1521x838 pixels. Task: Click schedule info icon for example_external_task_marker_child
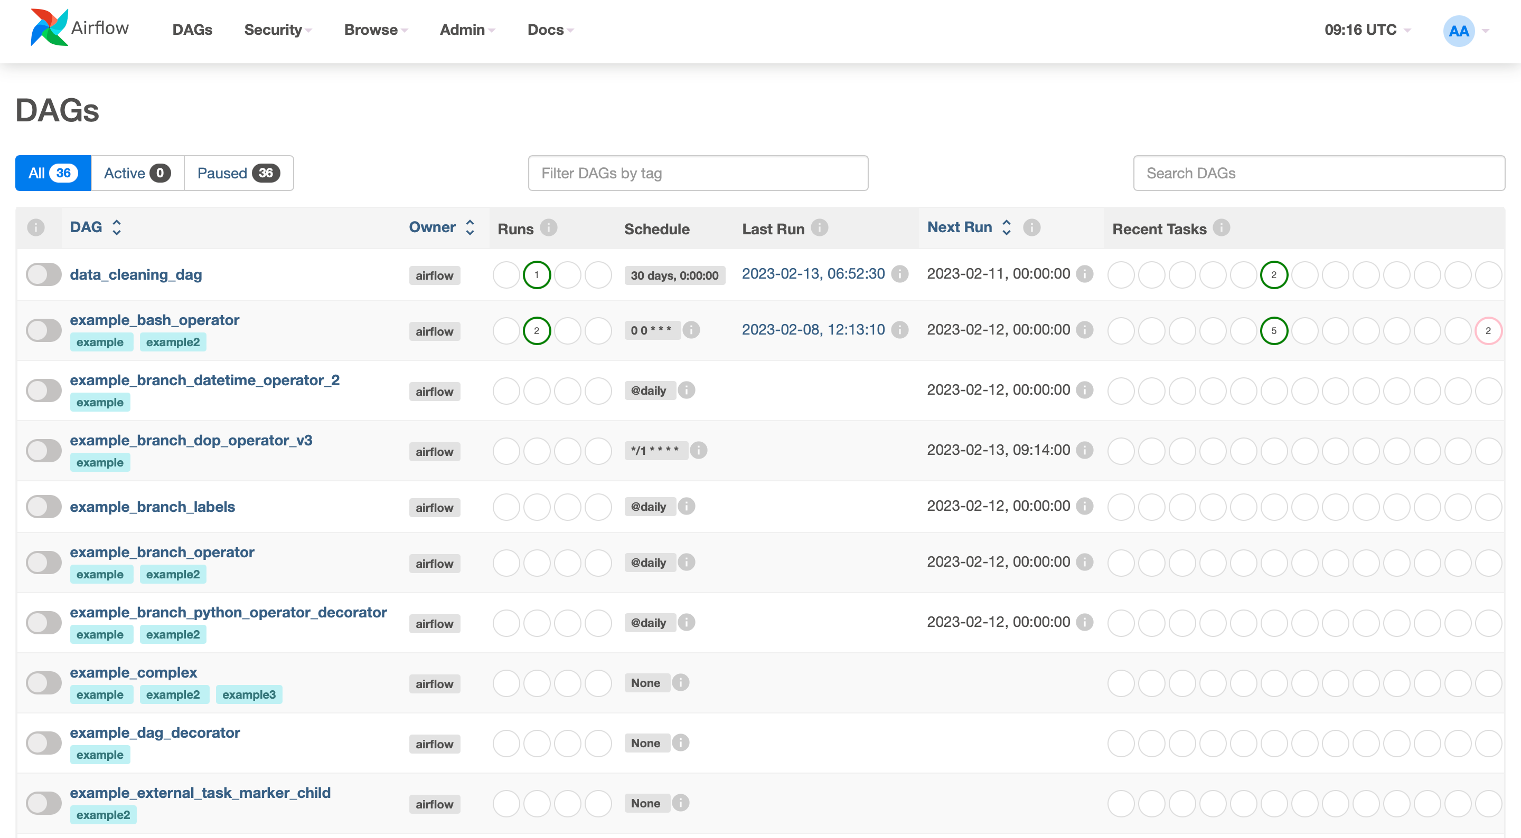click(681, 803)
